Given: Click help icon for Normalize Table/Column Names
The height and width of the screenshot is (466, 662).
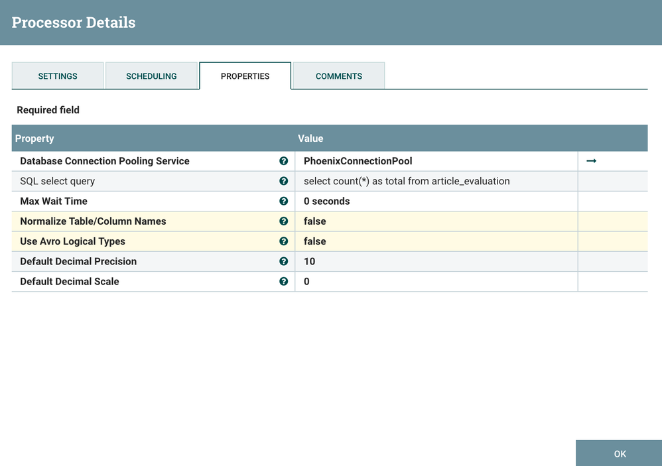Looking at the screenshot, I should tap(284, 221).
